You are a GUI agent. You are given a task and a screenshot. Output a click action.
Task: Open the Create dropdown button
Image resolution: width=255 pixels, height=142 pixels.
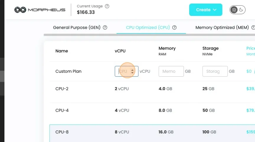(x=205, y=10)
